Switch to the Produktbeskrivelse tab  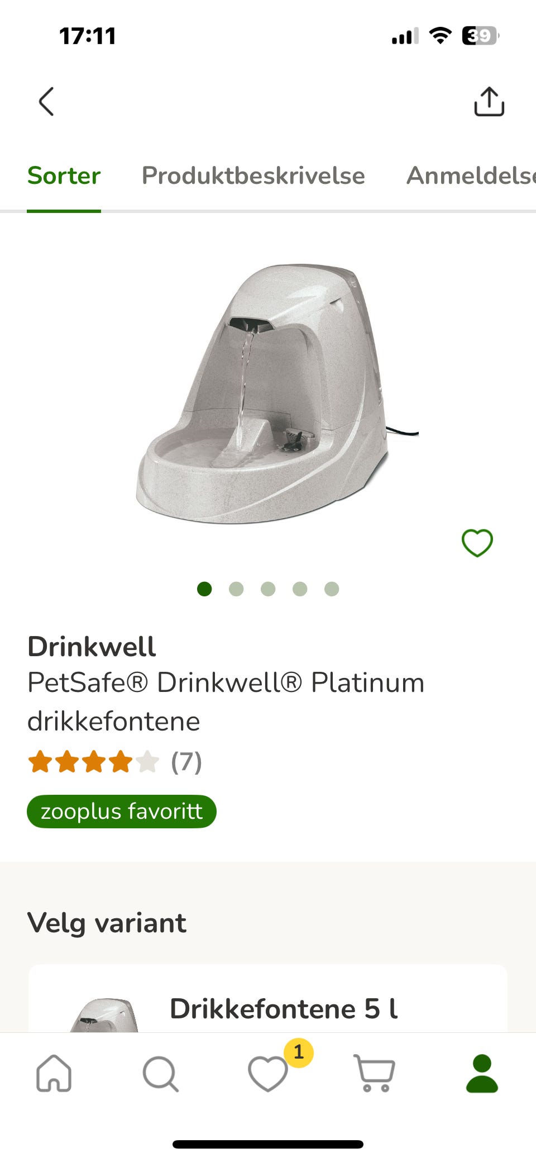click(253, 176)
